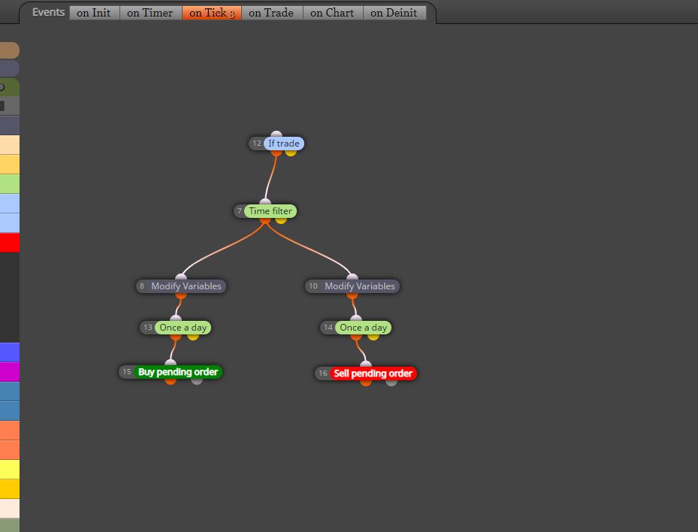Select Once a day block number 13
Viewport: 698px width, 532px height.
[x=183, y=328]
